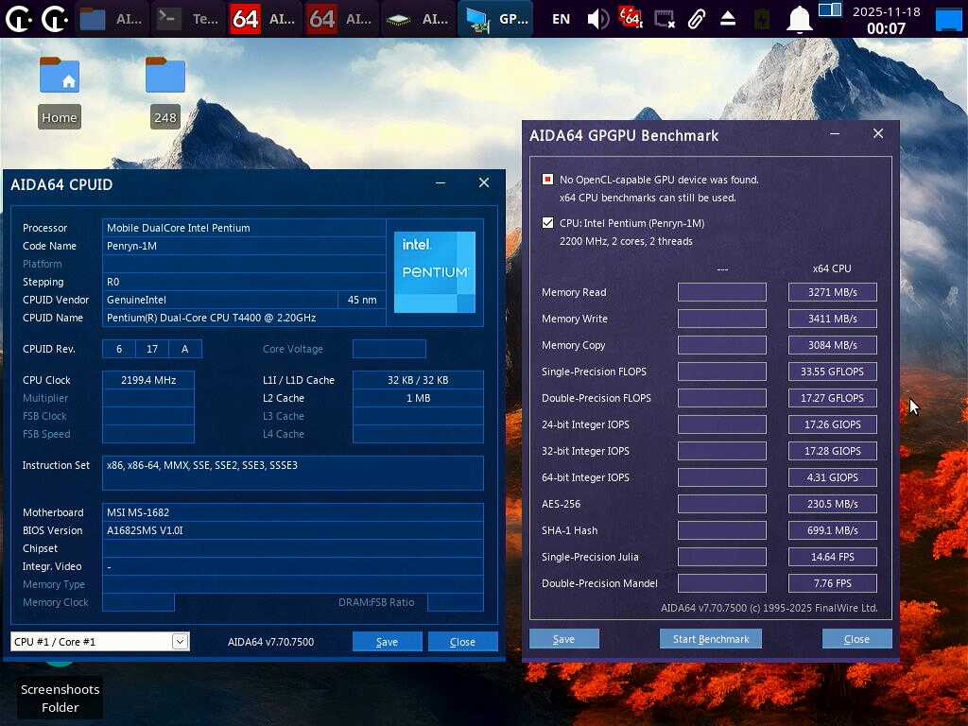Image resolution: width=968 pixels, height=726 pixels.
Task: Uncheck the CPU: Intel Pentium (Penryn-1M) checkbox
Action: coord(547,223)
